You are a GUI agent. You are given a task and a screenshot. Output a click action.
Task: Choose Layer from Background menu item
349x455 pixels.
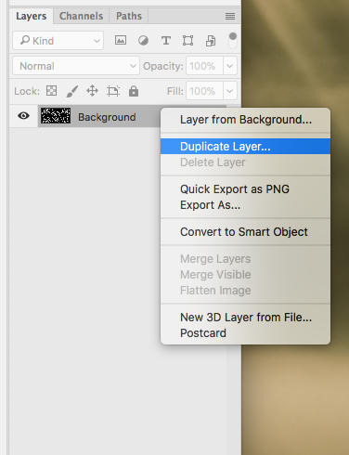[x=246, y=120]
